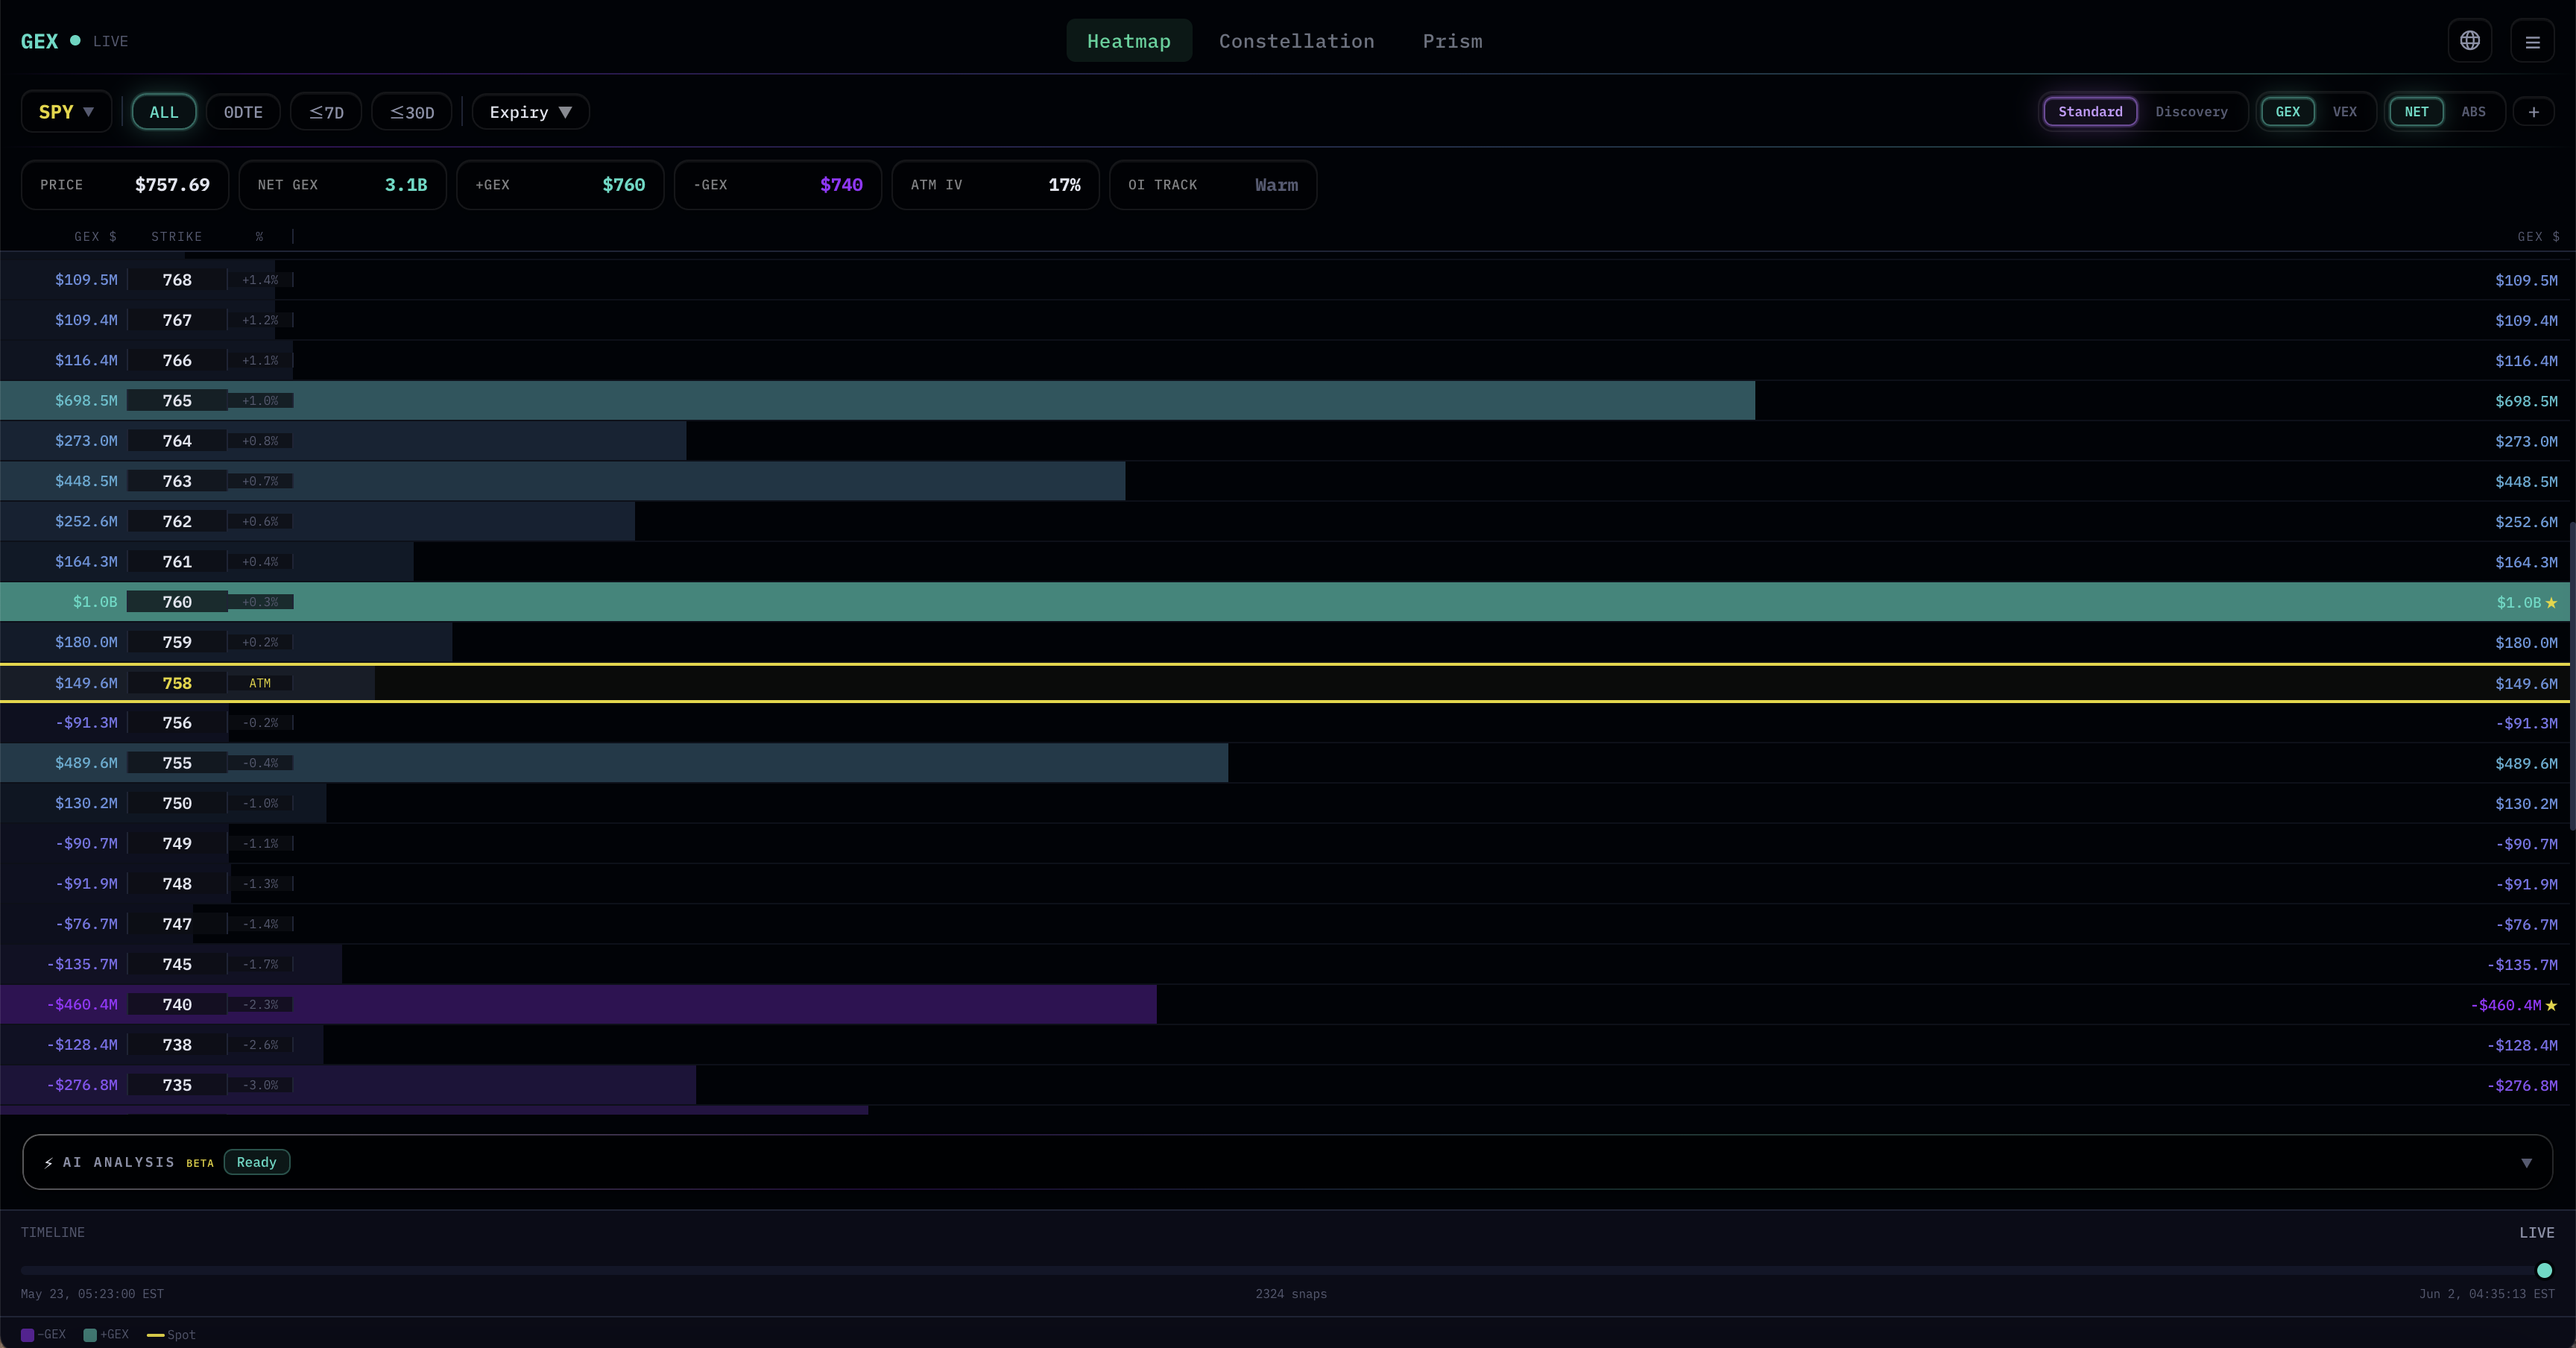The height and width of the screenshot is (1348, 2576).
Task: Open the hamburger menu icon
Action: click(2532, 42)
